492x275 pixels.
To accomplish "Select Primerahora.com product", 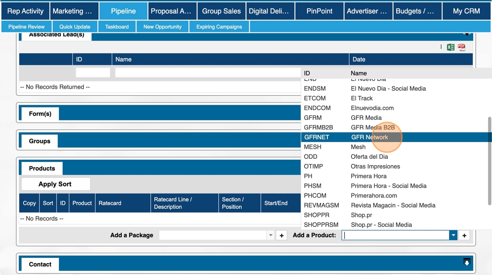I will (396, 196).
